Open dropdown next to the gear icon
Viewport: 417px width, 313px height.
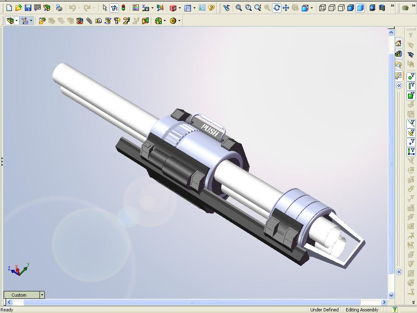pyautogui.click(x=179, y=20)
